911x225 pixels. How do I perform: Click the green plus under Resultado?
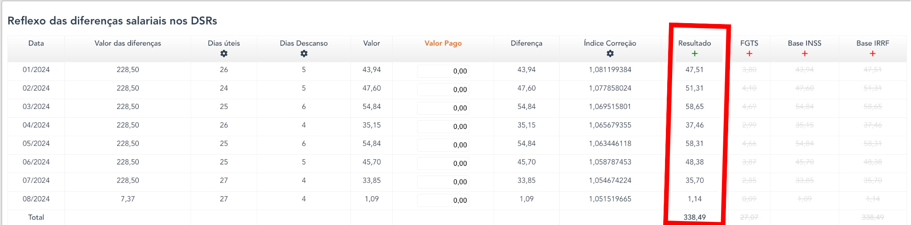click(x=694, y=53)
